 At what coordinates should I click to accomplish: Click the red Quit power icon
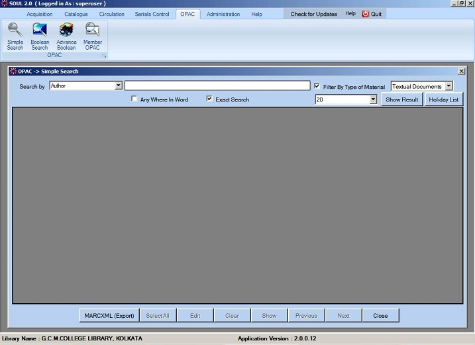click(x=365, y=14)
